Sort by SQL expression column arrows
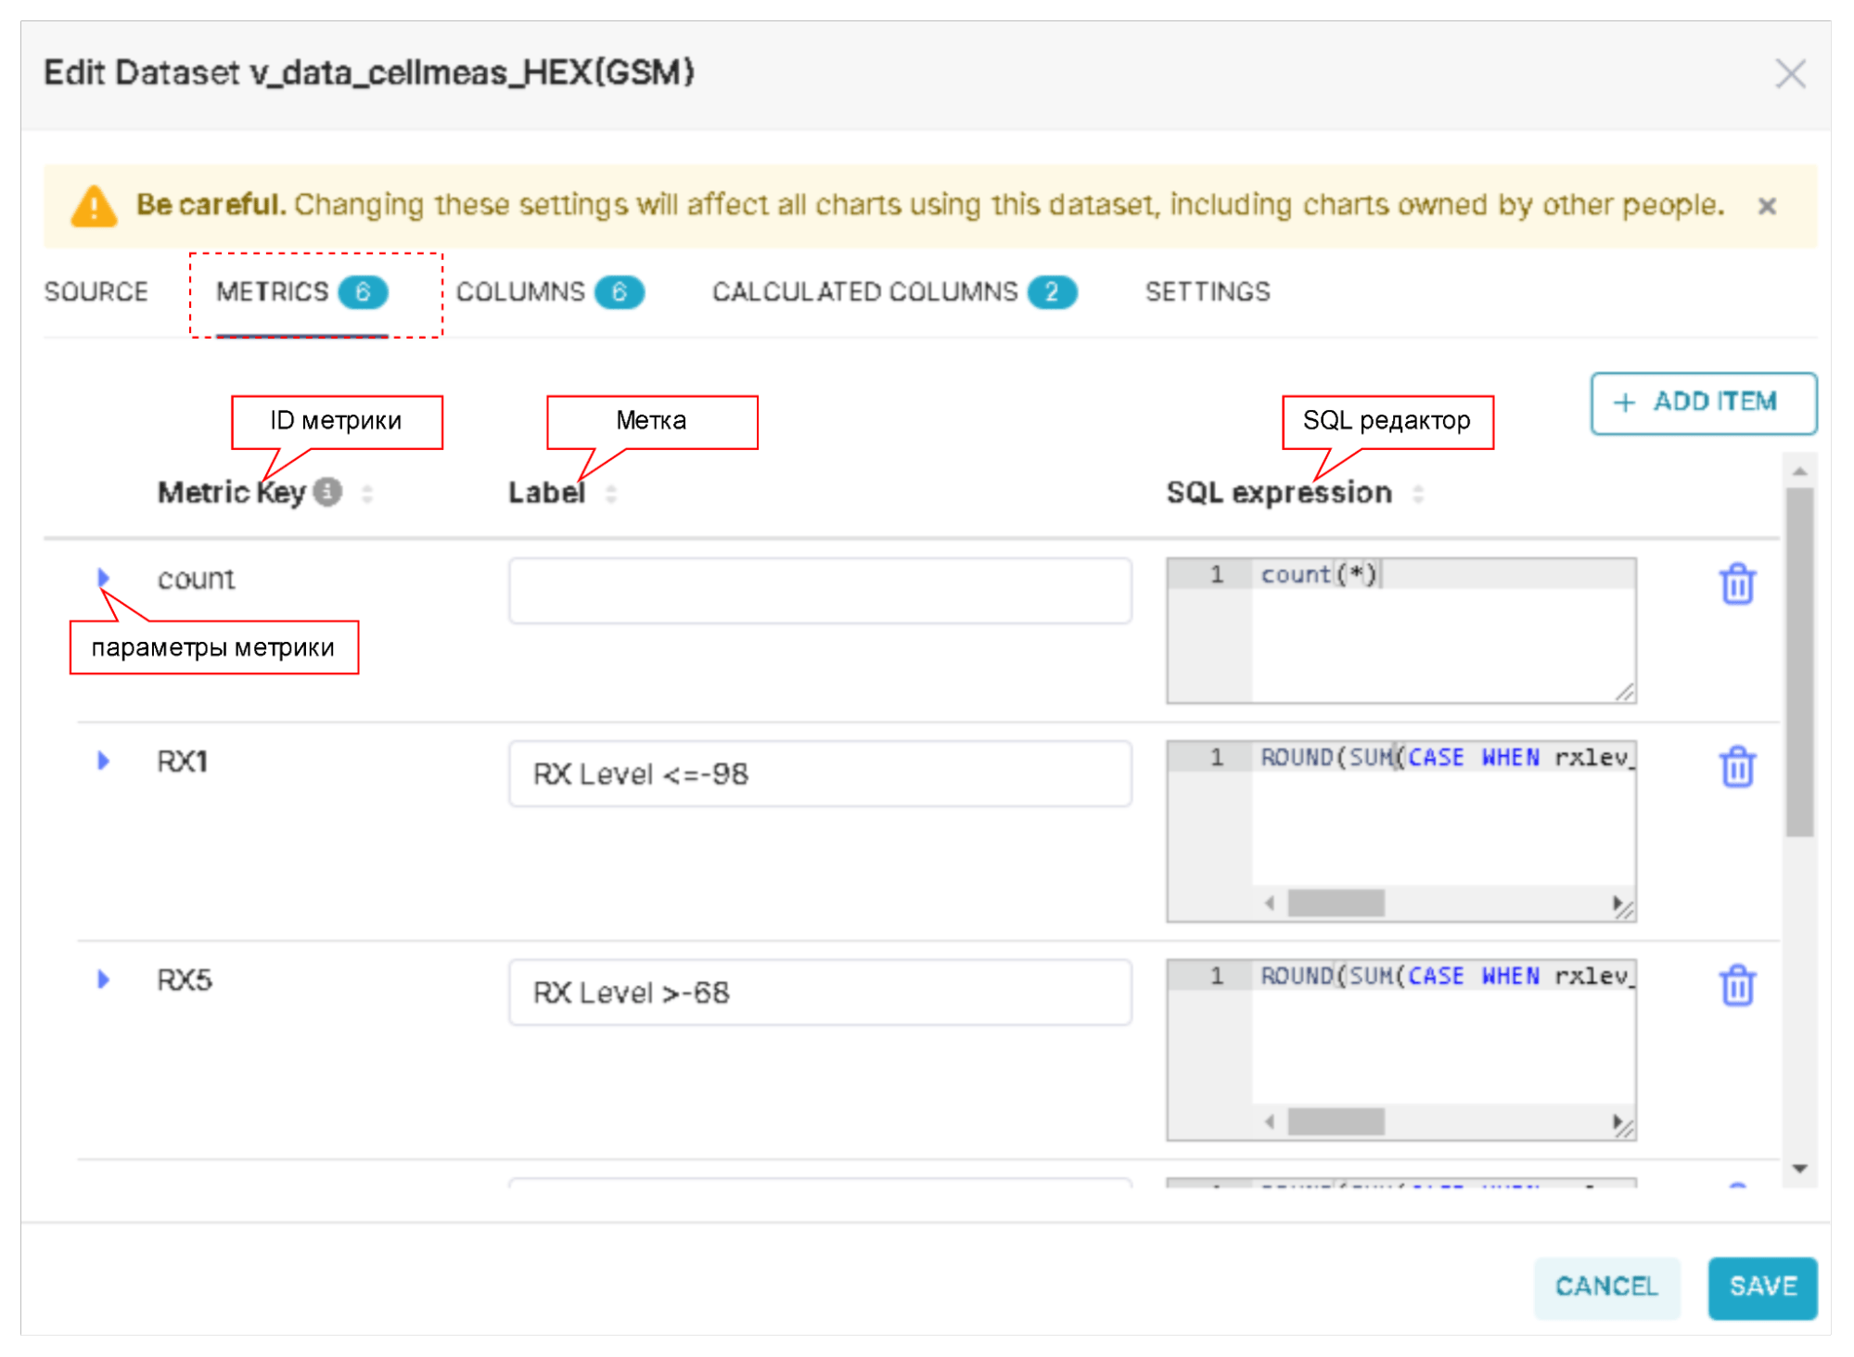The height and width of the screenshot is (1357, 1854). click(x=1417, y=493)
